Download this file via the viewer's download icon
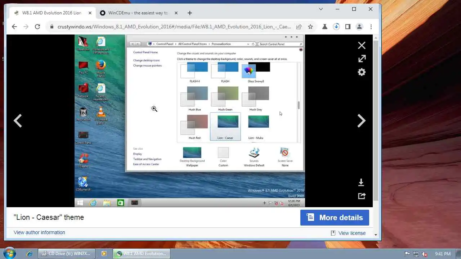Image resolution: width=461 pixels, height=259 pixels. coord(361,183)
